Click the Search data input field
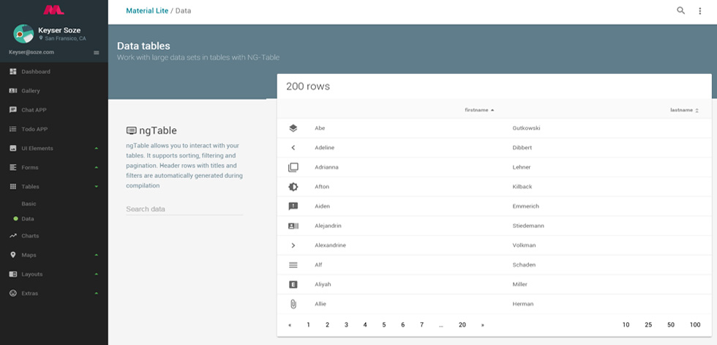Screen dimensions: 717x345 pyautogui.click(x=184, y=209)
